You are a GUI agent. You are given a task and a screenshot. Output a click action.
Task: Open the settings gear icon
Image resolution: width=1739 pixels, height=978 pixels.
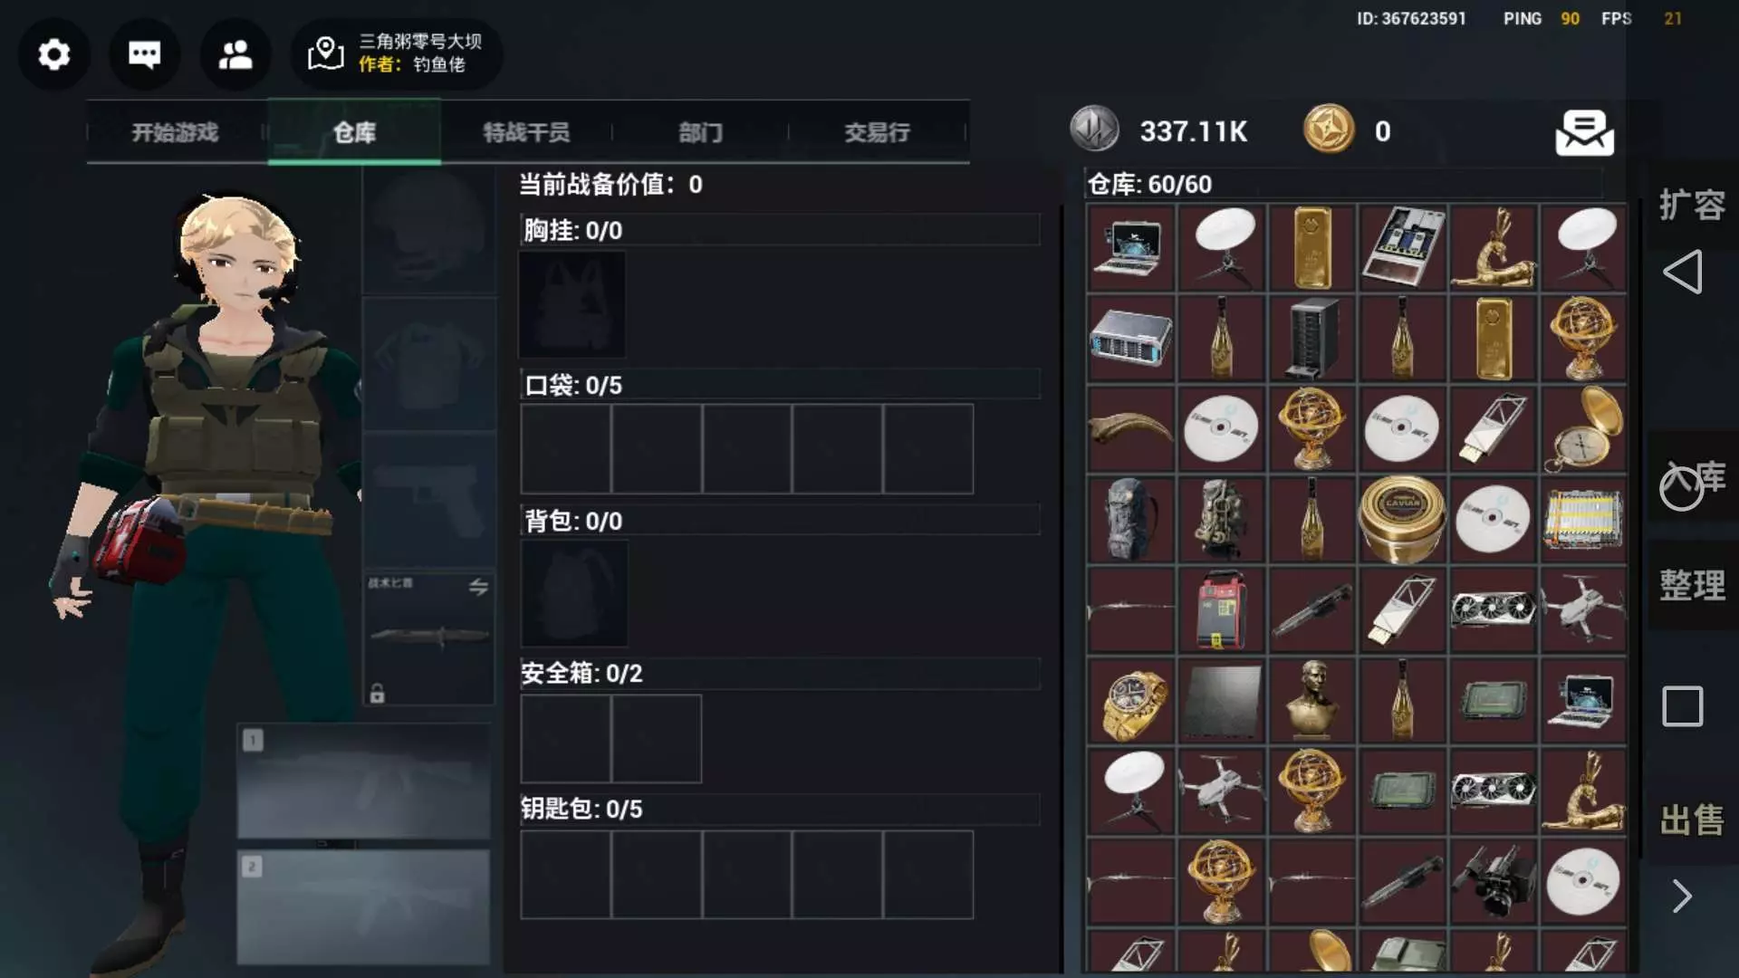pos(54,54)
